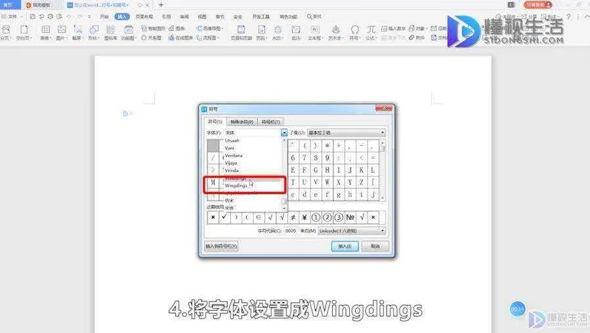This screenshot has width=590, height=333.
Task: Switch to the 页面布局 page layout tab
Action: 144,16
